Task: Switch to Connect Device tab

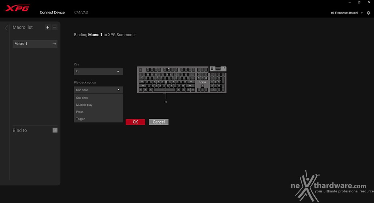Action: click(52, 12)
